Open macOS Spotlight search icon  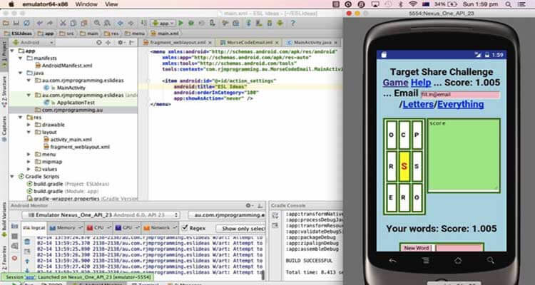pyautogui.click(x=509, y=4)
